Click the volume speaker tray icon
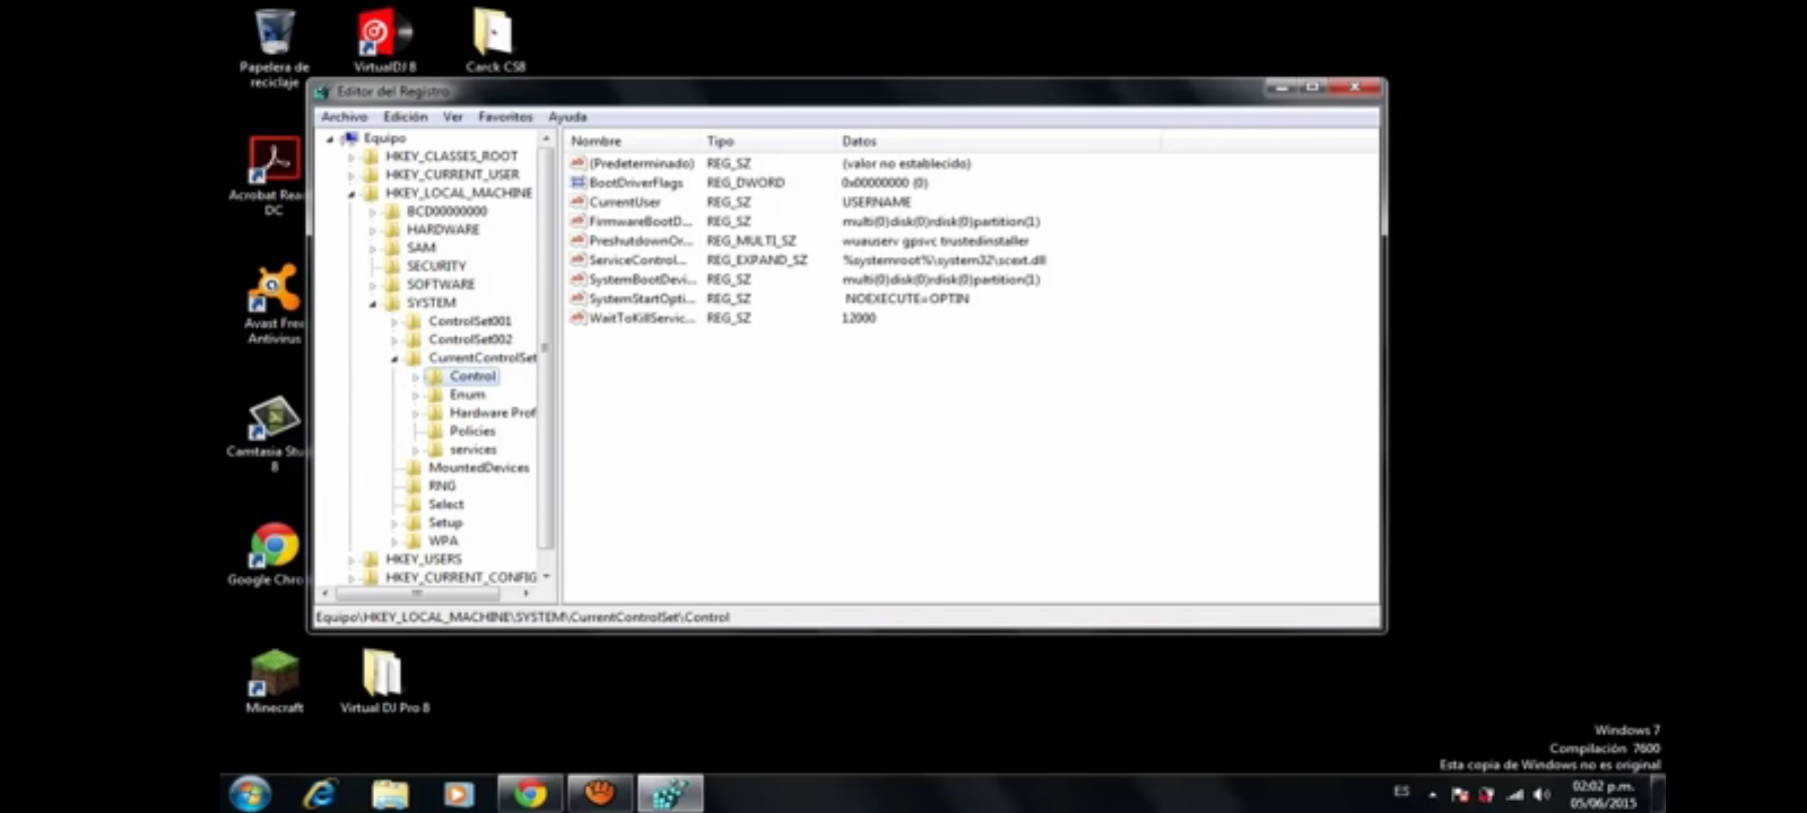 (x=1540, y=795)
